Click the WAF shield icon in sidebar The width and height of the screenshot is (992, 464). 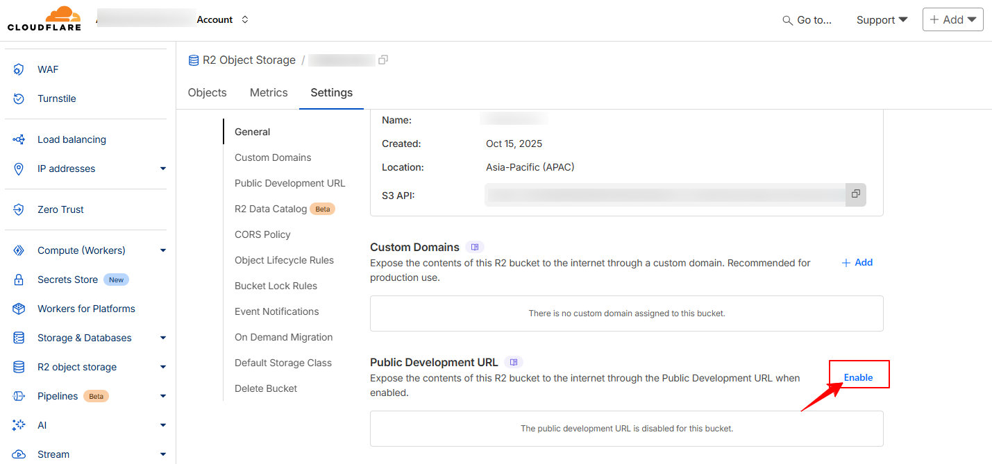pos(19,69)
